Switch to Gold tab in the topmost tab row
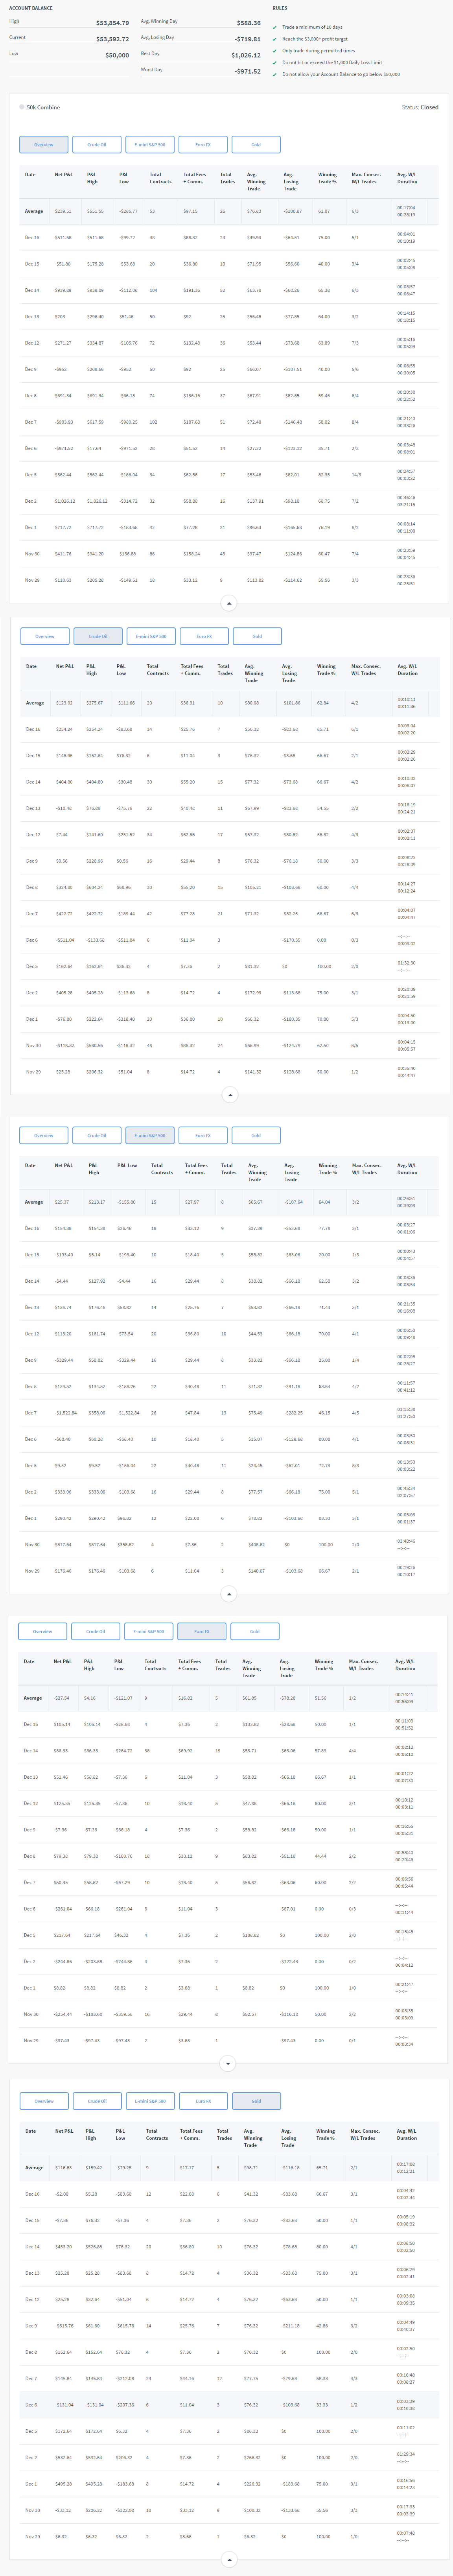The width and height of the screenshot is (453, 2576). coord(256,144)
